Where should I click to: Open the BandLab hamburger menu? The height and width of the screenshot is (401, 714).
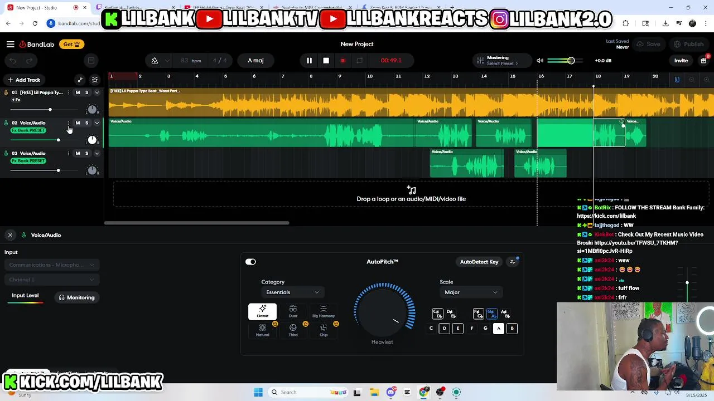click(10, 44)
